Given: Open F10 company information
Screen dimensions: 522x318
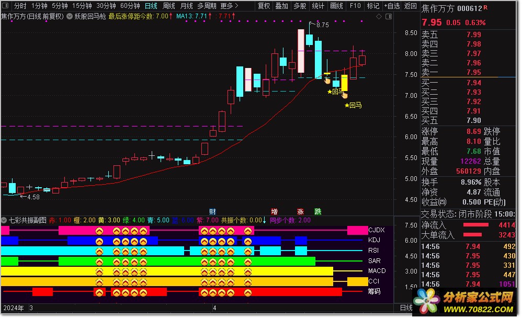Looking at the screenshot, I should (x=355, y=6).
